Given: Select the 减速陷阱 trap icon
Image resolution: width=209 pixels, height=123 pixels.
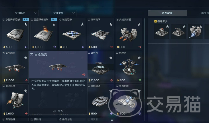Looking at the screenshot, I should pos(72,35).
